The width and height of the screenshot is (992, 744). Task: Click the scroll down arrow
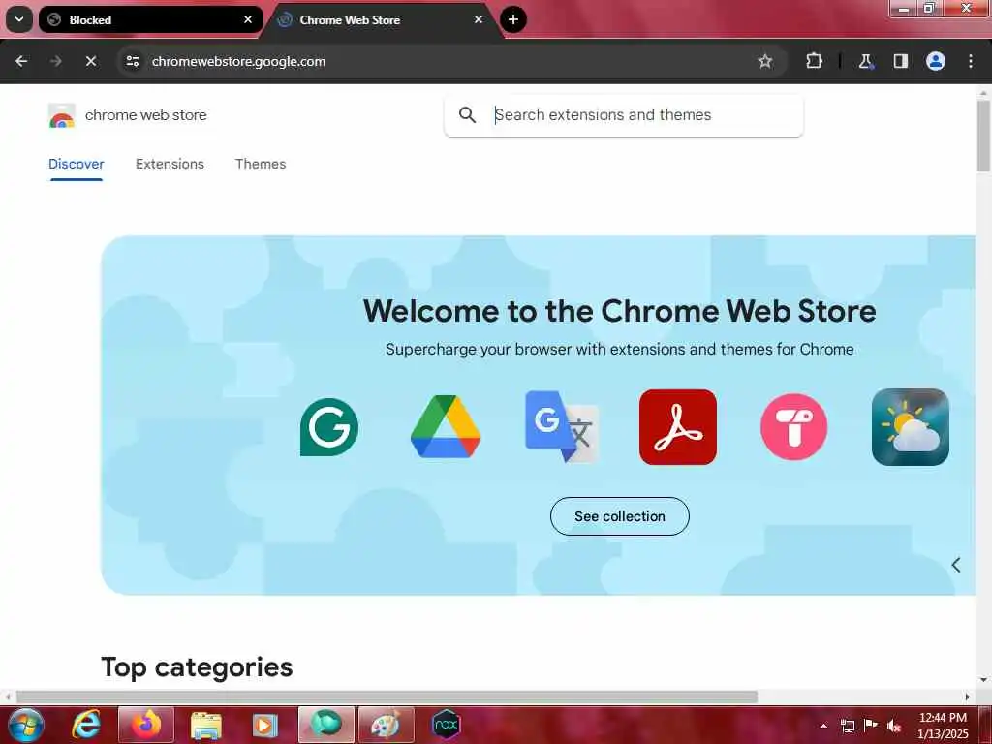(983, 680)
